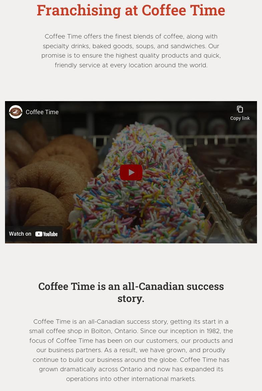This screenshot has width=262, height=391.
Task: Click the word "1982" in the story paragraph
Action: [213, 331]
